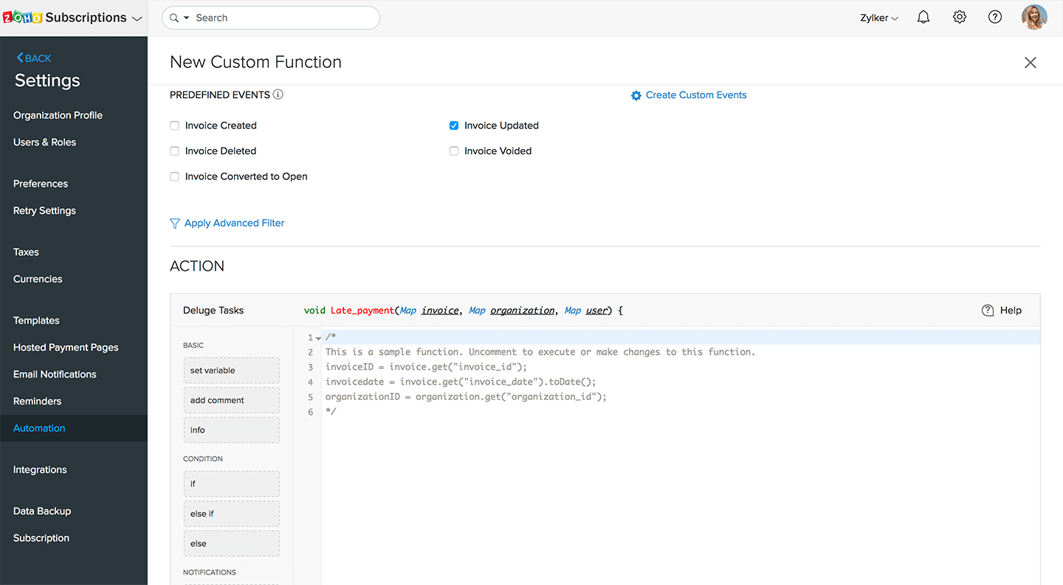Open the Email Notifications settings menu

point(55,374)
